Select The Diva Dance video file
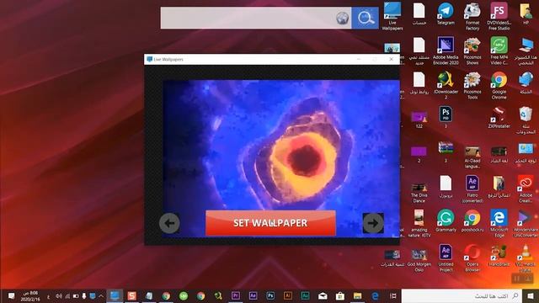The height and width of the screenshot is (303, 539). (419, 192)
